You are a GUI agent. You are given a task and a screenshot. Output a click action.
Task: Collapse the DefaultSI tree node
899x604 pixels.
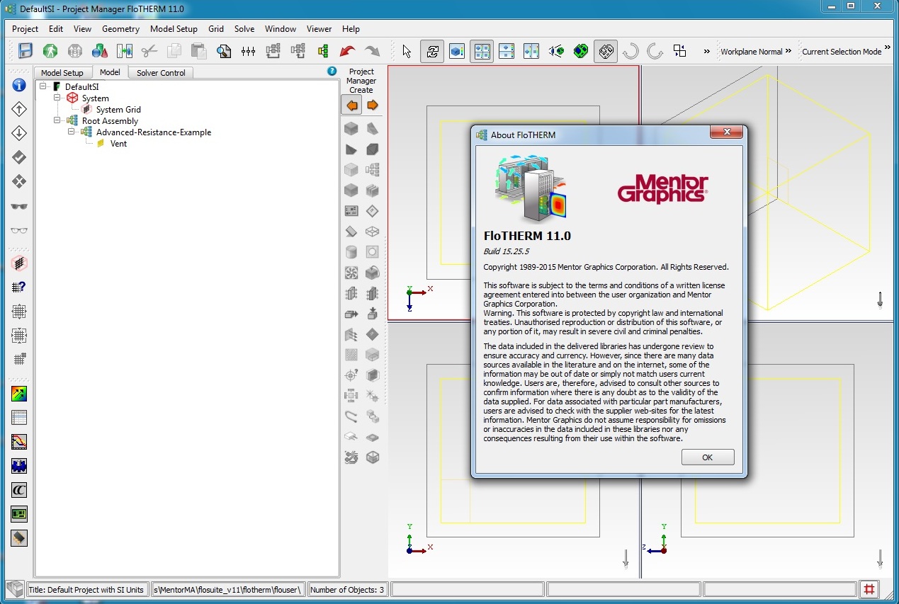[44, 86]
